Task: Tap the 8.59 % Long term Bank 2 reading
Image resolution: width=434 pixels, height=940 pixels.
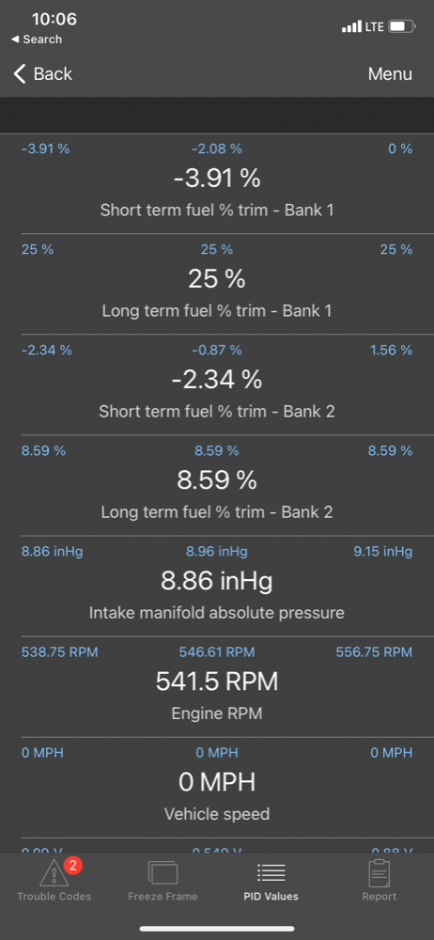Action: (217, 480)
